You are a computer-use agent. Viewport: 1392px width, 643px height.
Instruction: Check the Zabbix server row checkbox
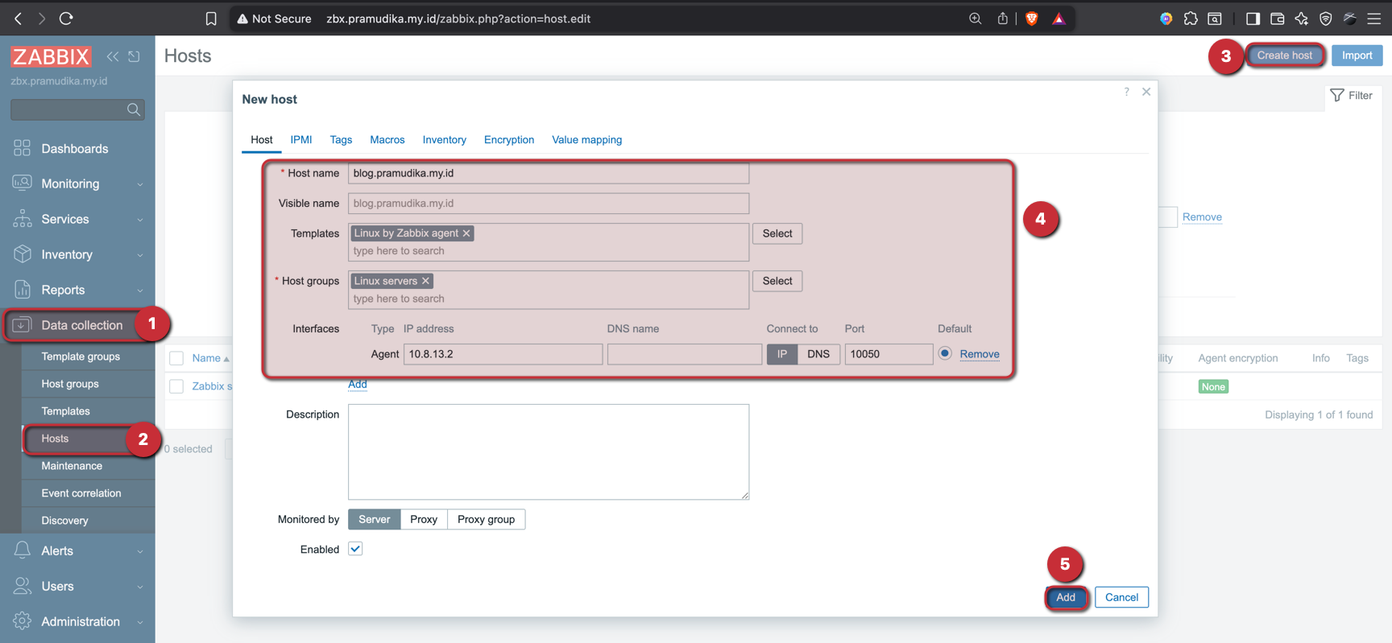tap(176, 386)
